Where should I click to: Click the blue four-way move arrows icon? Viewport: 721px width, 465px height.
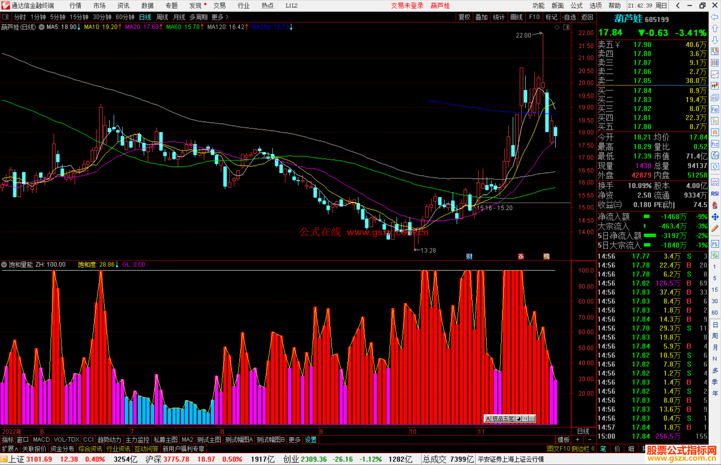pos(715,217)
